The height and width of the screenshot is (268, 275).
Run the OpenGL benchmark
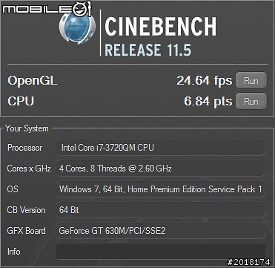(x=251, y=80)
